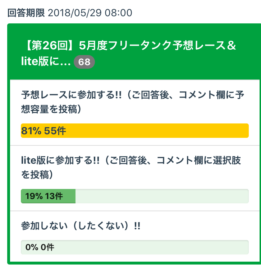The width and height of the screenshot is (261, 271).
Task: Click the '回答期限' deadline label
Action: [x=26, y=13]
